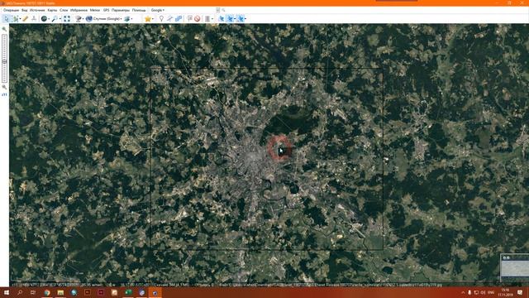Open the Избранное menu
529x298 pixels.
click(79, 10)
